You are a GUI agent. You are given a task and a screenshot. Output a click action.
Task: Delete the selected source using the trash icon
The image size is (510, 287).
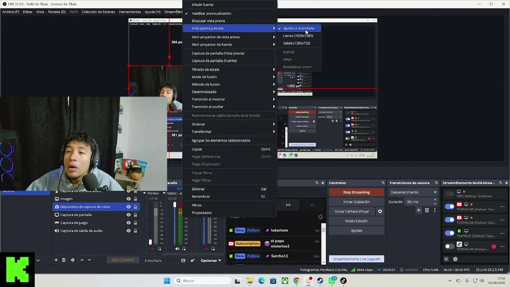[x=63, y=260]
